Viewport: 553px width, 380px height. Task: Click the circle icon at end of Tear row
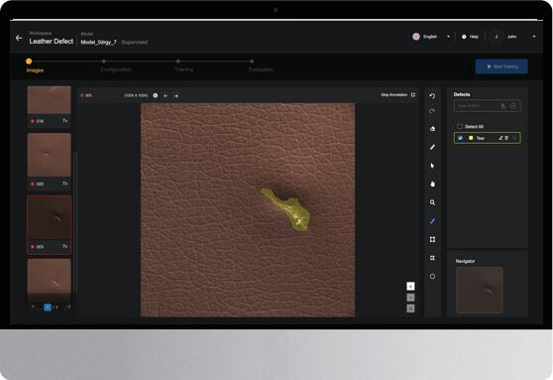click(x=514, y=138)
